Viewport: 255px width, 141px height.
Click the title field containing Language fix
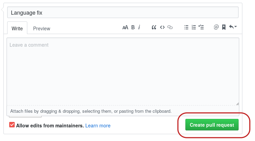[123, 13]
